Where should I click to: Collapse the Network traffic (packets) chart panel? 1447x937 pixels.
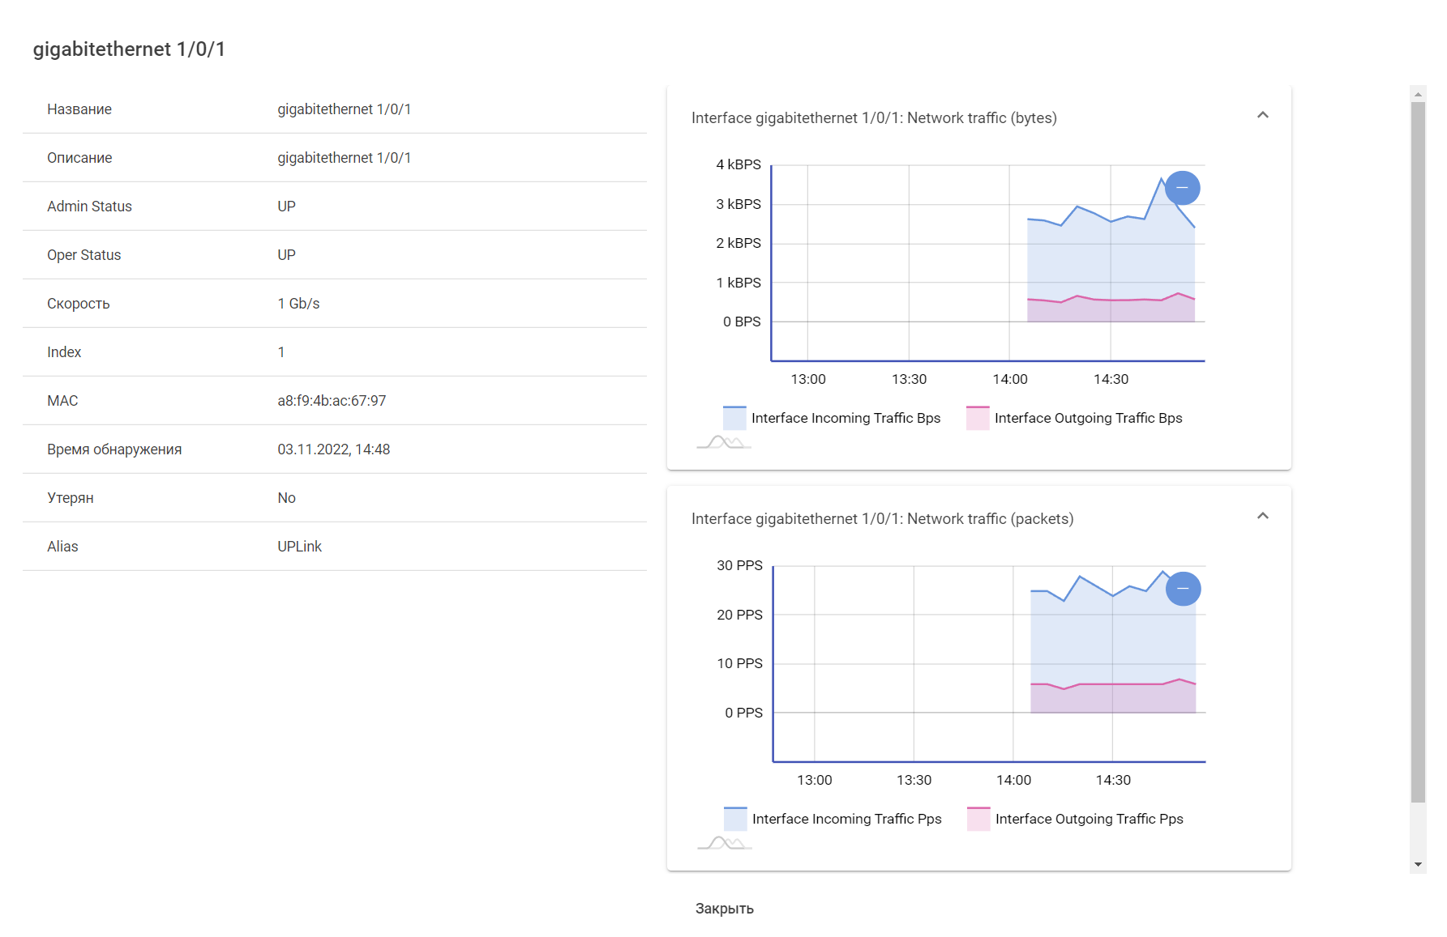pyautogui.click(x=1262, y=517)
